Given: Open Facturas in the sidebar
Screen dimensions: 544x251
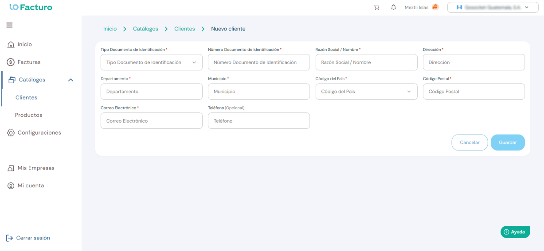Looking at the screenshot, I should coord(29,62).
